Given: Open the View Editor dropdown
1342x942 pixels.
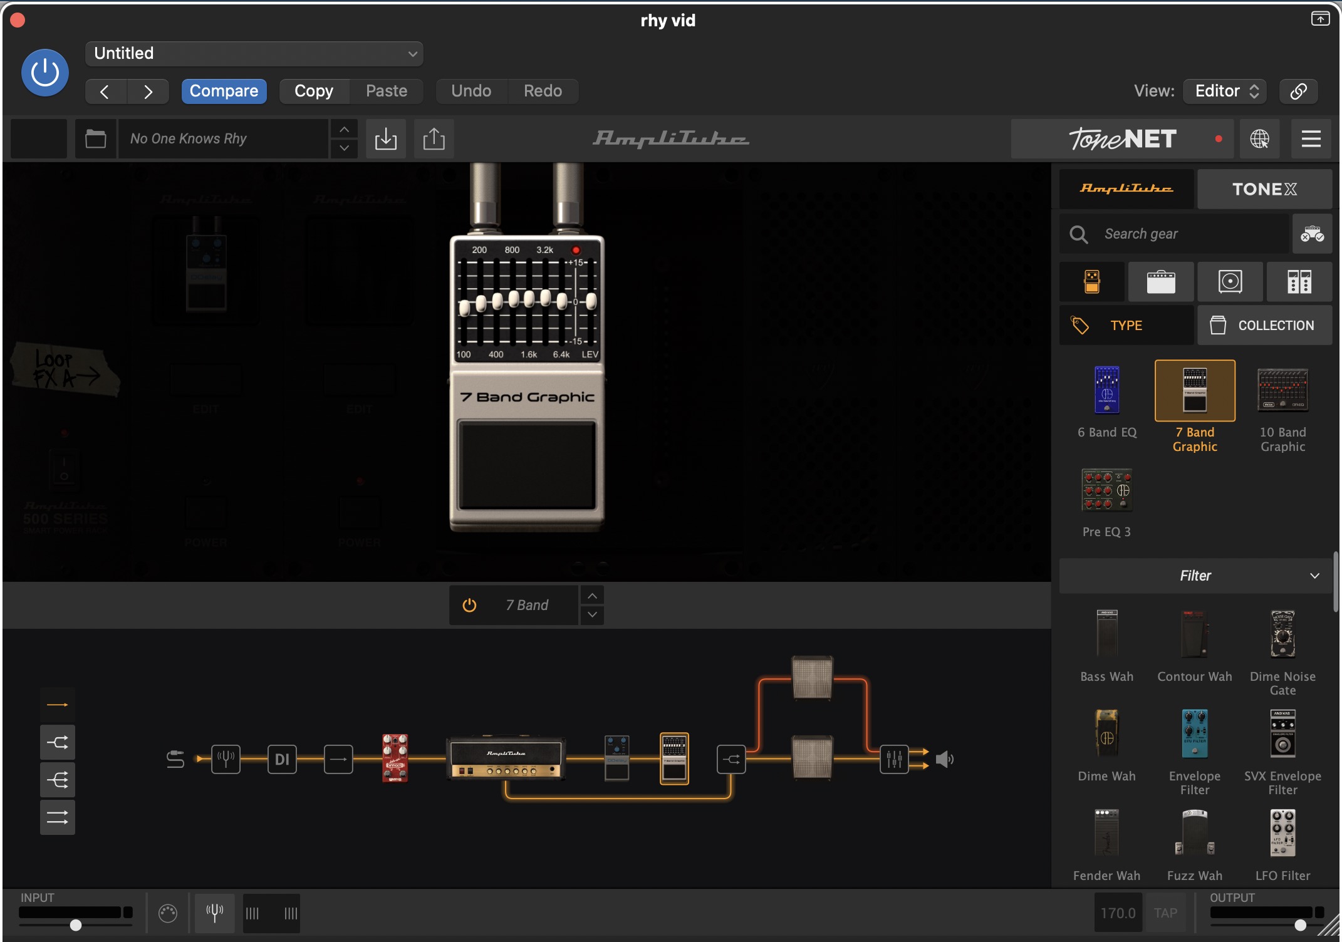Looking at the screenshot, I should point(1225,91).
